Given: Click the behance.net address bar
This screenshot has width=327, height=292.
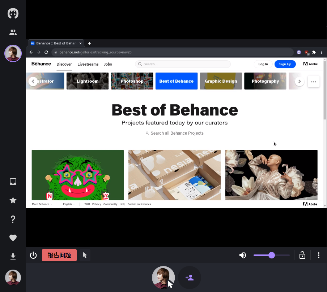Looking at the screenshot, I should click(173, 52).
